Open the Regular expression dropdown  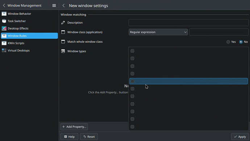coord(158,32)
